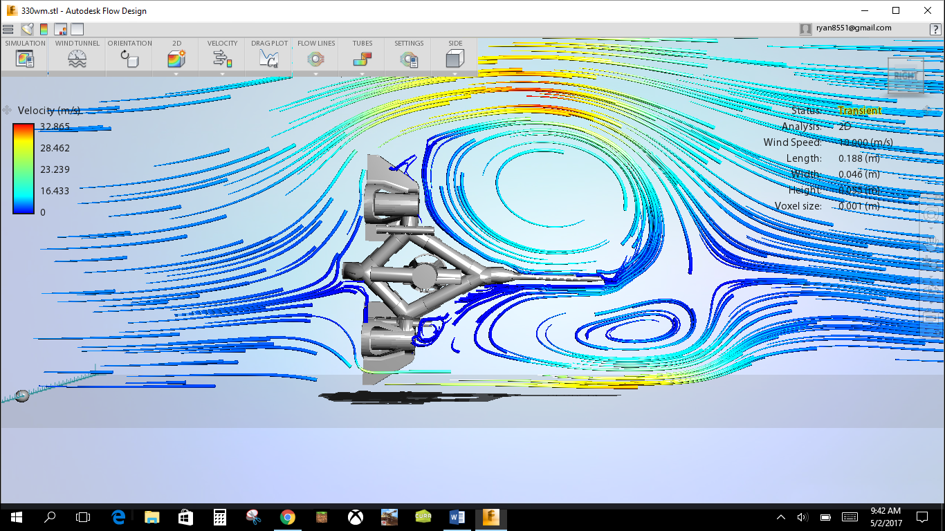
Task: Open taskbar Search
Action: coord(50,517)
